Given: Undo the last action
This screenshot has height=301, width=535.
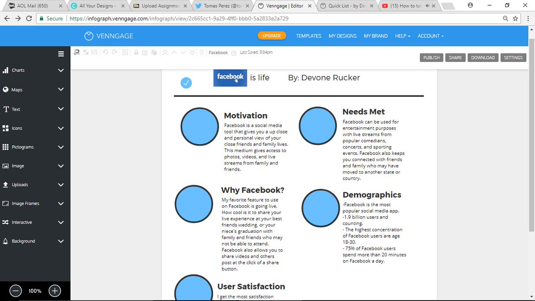Looking at the screenshot, I should tap(106, 52).
